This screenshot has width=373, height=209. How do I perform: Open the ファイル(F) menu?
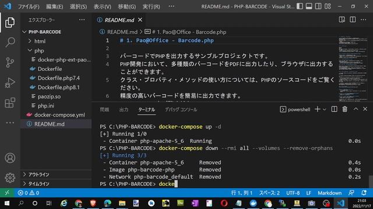29,6
